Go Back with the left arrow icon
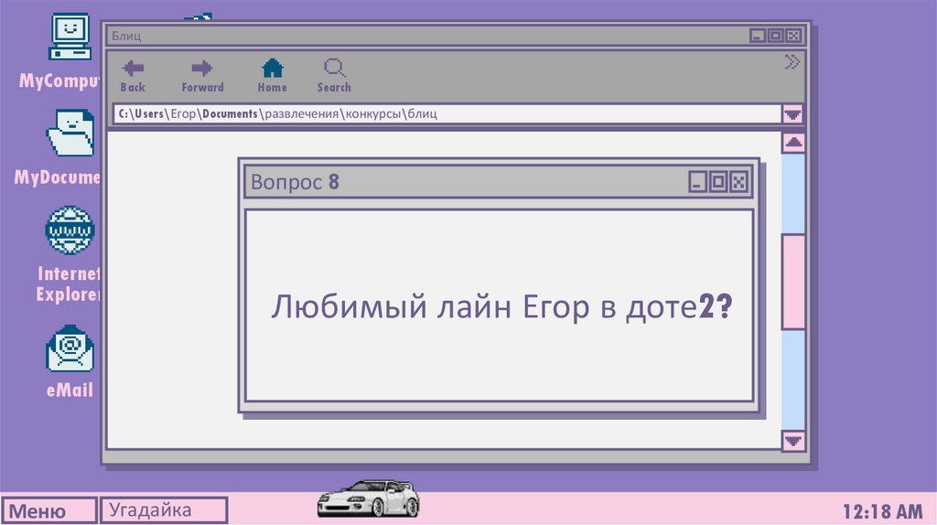 (133, 68)
